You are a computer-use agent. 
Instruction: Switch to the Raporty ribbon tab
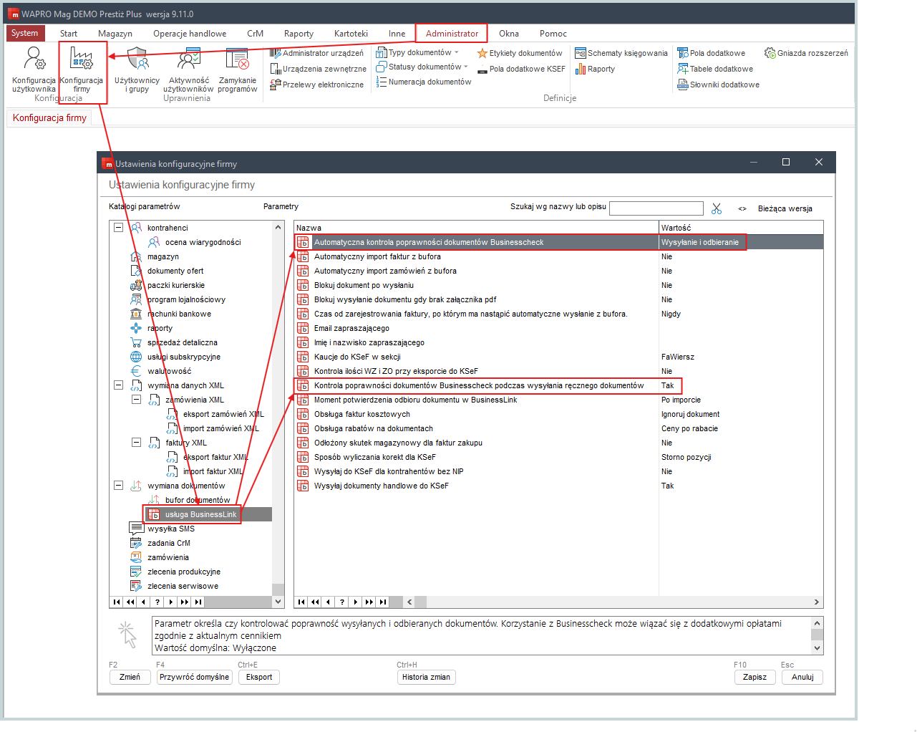coord(299,34)
